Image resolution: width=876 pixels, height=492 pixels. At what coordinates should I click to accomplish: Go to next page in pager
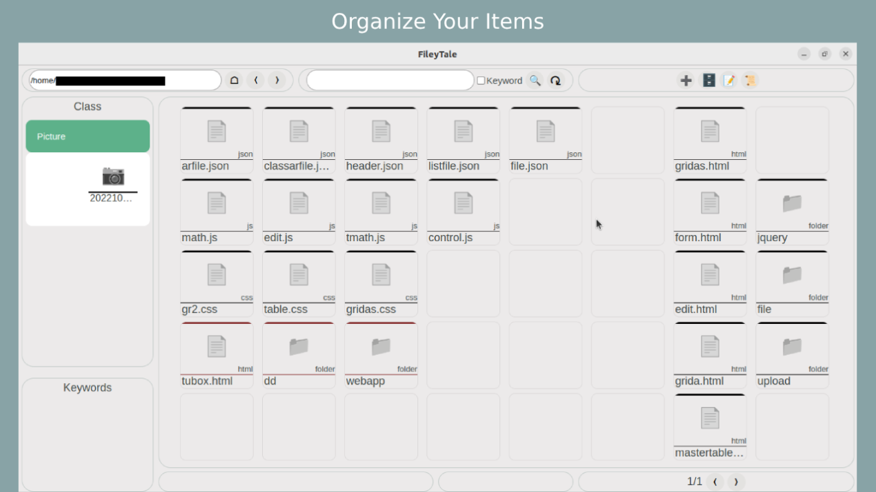pos(736,482)
